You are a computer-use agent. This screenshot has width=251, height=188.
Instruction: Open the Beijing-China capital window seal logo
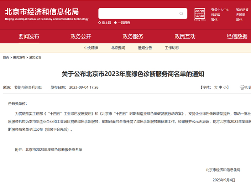tap(200, 14)
